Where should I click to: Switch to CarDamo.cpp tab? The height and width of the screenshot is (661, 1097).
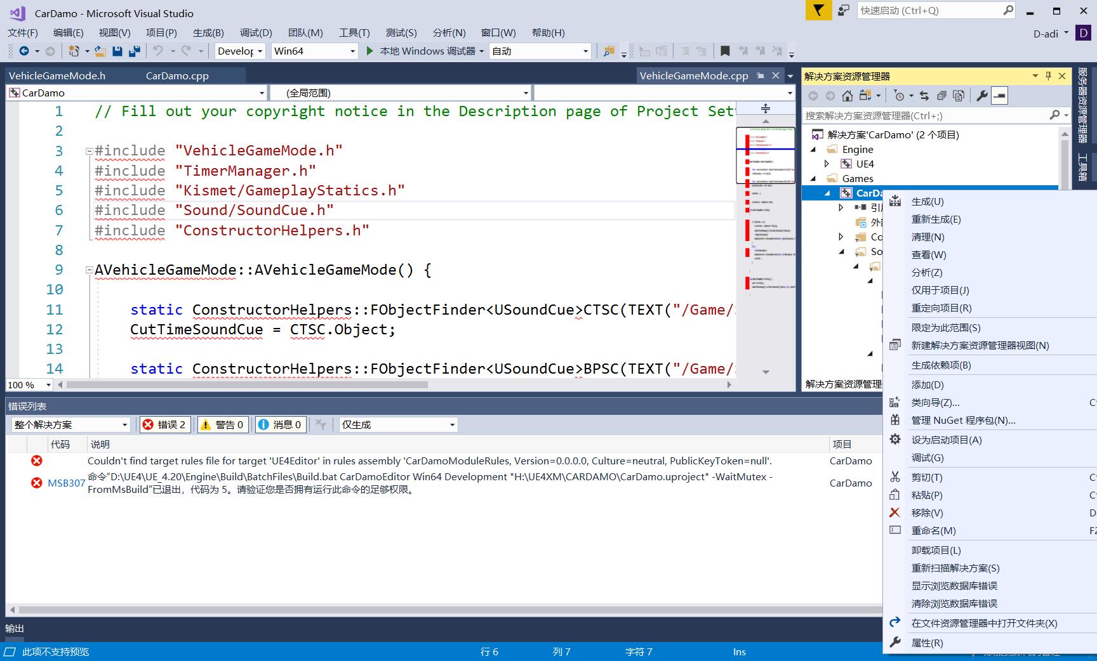pos(177,75)
